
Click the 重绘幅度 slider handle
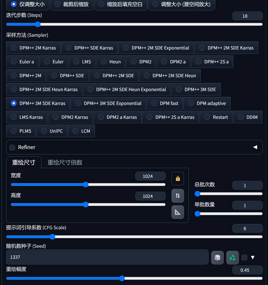[x=122, y=278]
